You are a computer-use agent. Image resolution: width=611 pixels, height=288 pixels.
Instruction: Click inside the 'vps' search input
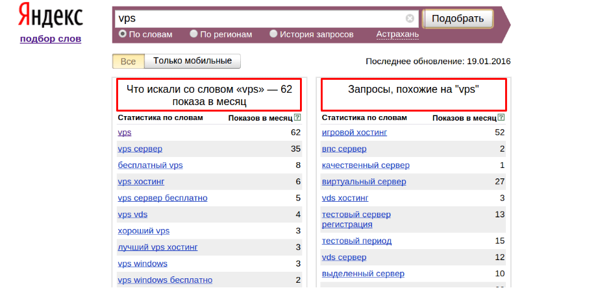pos(260,19)
